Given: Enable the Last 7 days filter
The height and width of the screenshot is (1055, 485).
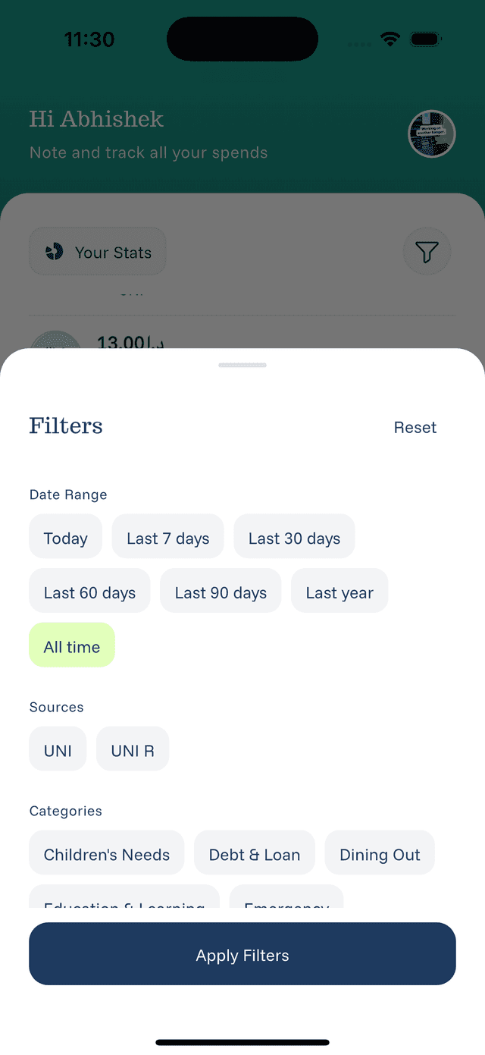Looking at the screenshot, I should [x=167, y=537].
